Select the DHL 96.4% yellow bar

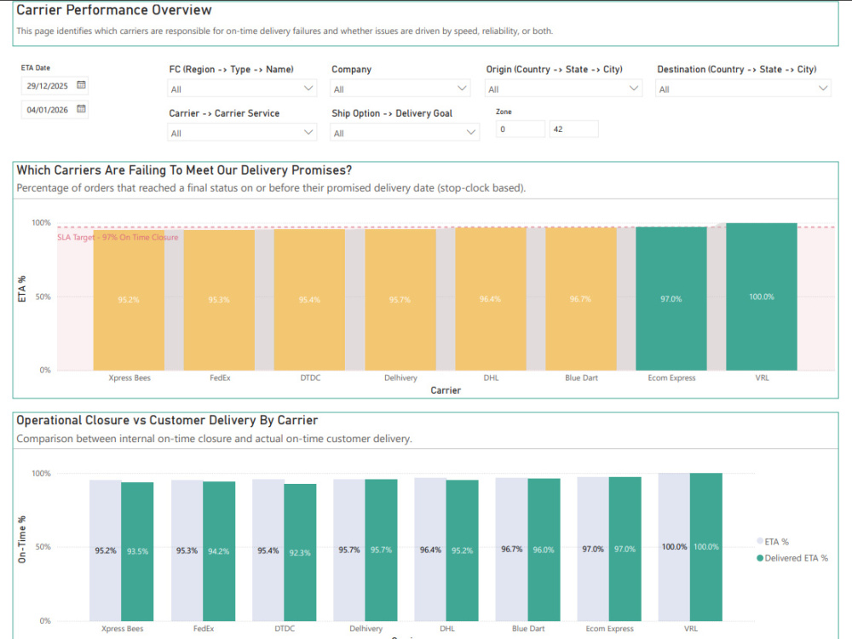click(x=490, y=299)
